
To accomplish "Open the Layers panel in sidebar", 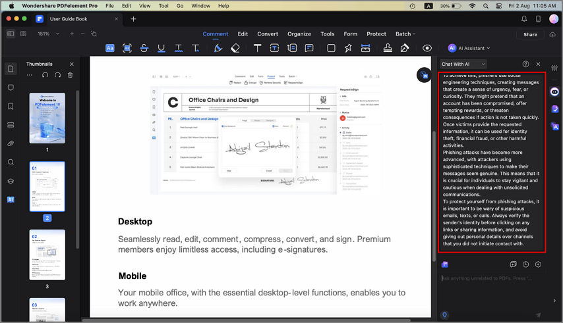I will pos(11,181).
